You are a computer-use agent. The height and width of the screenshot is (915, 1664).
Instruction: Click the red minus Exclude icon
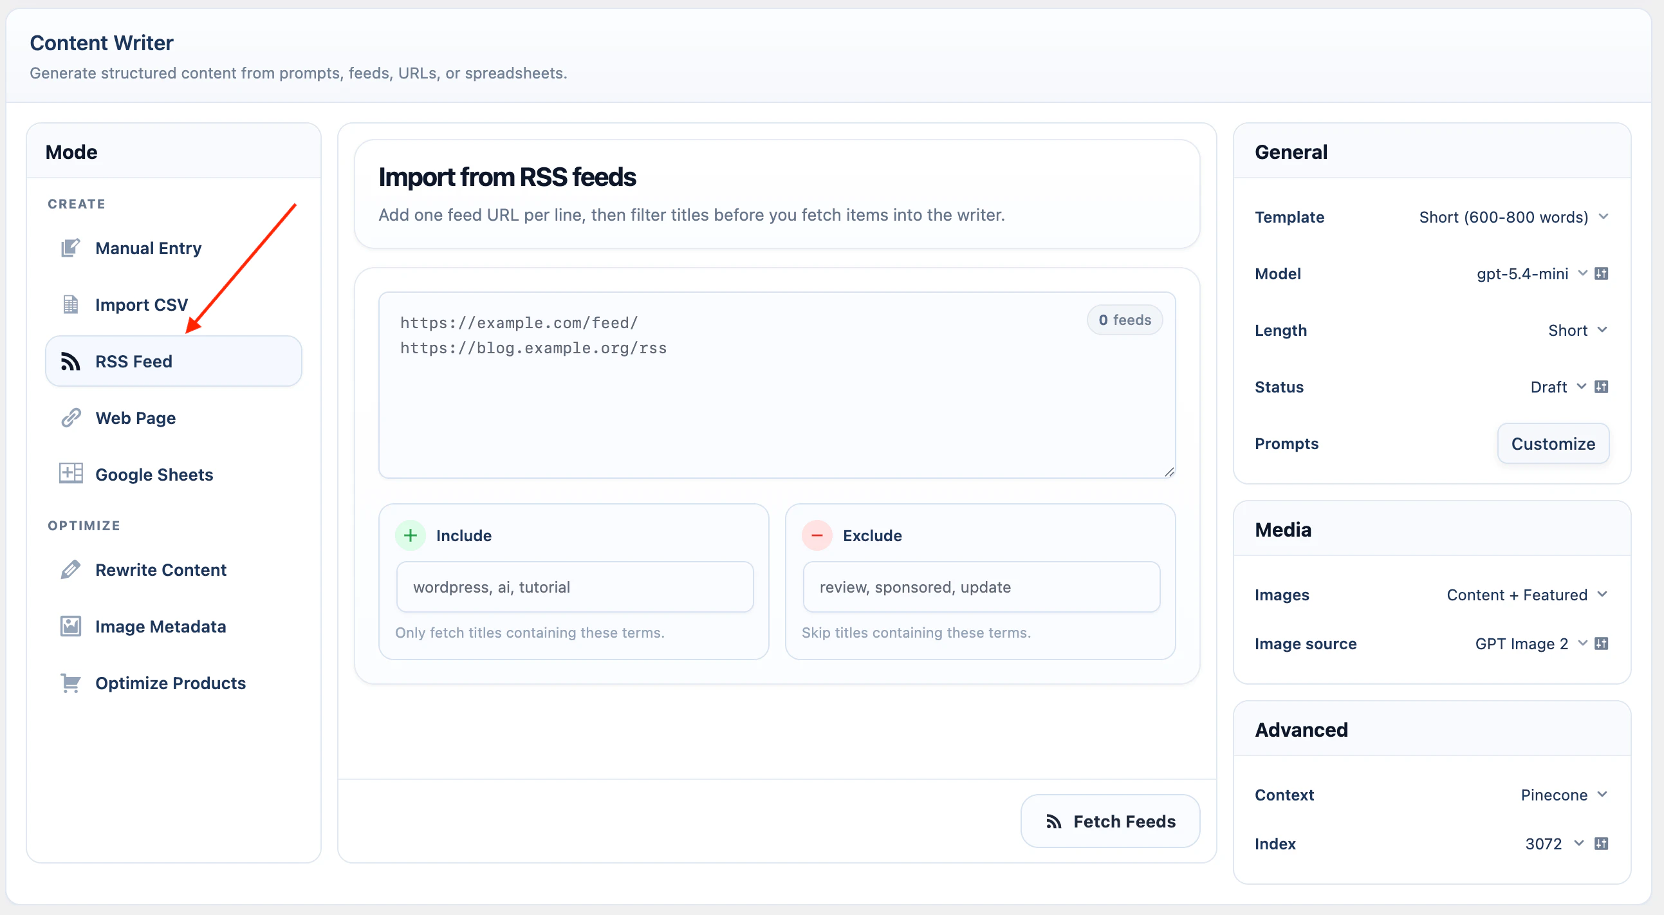[817, 535]
